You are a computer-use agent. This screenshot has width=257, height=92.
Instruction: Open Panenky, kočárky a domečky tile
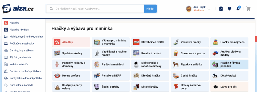[x=71, y=64]
